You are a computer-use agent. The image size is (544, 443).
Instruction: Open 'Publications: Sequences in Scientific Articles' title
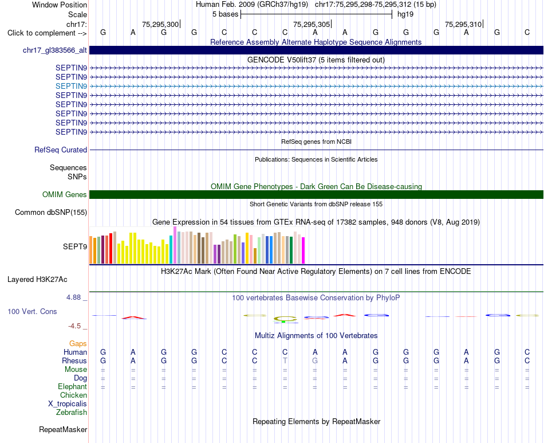316,159
